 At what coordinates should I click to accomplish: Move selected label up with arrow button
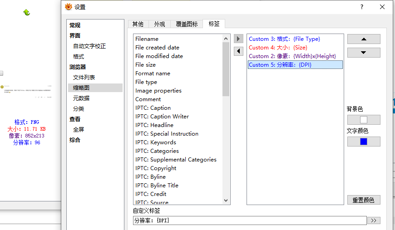pyautogui.click(x=364, y=39)
